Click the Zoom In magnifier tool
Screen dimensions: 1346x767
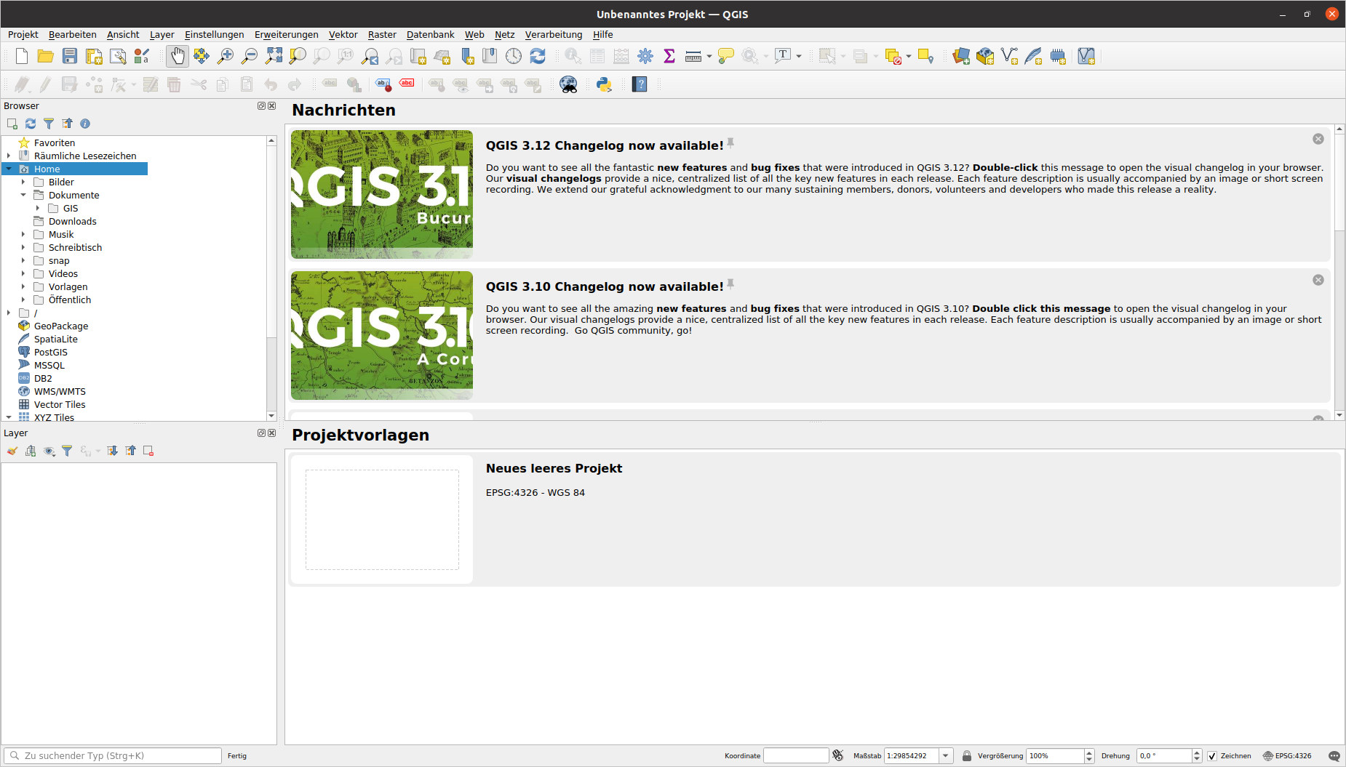(226, 56)
